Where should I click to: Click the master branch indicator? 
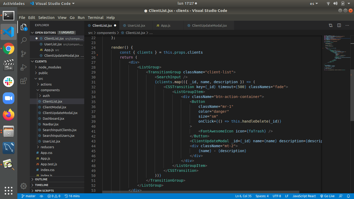[29, 196]
